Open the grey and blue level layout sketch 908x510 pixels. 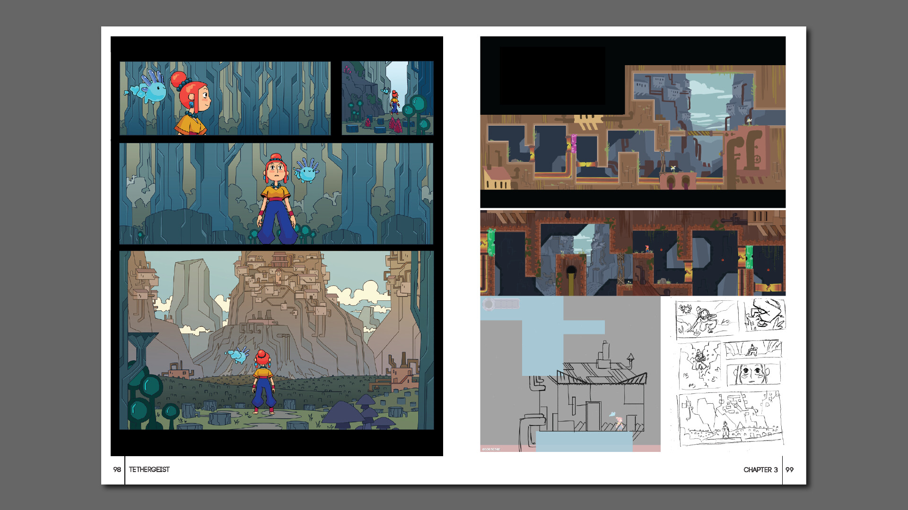[570, 374]
